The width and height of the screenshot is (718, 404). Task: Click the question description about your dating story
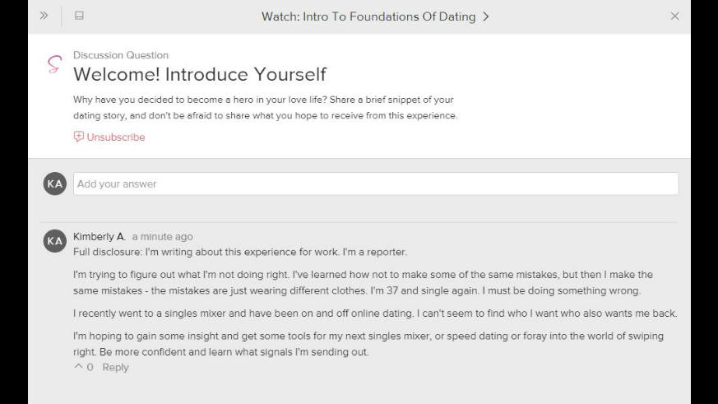point(265,108)
